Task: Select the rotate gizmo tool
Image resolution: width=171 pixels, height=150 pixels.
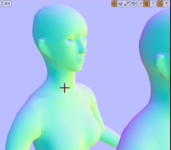Action: (120, 4)
